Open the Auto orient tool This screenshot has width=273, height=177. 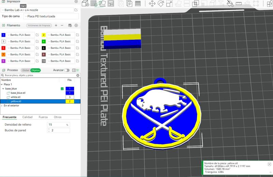point(102,3)
